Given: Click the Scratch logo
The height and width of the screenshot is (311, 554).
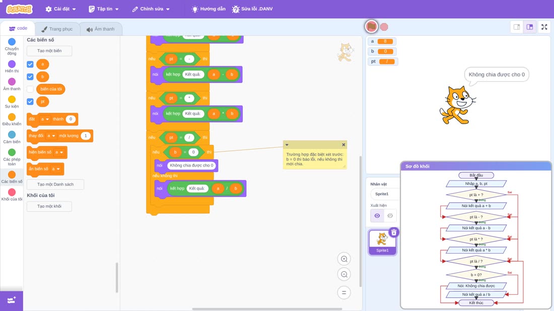Looking at the screenshot, I should 20,9.
